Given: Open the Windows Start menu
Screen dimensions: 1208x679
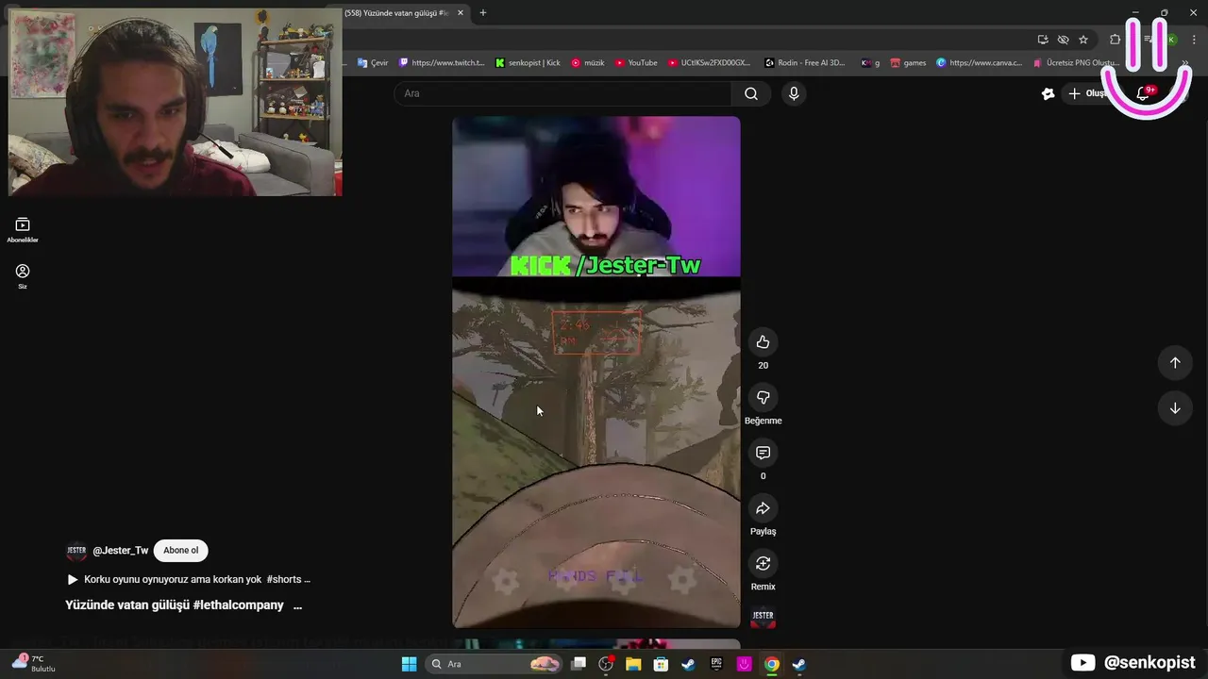Looking at the screenshot, I should (x=409, y=664).
